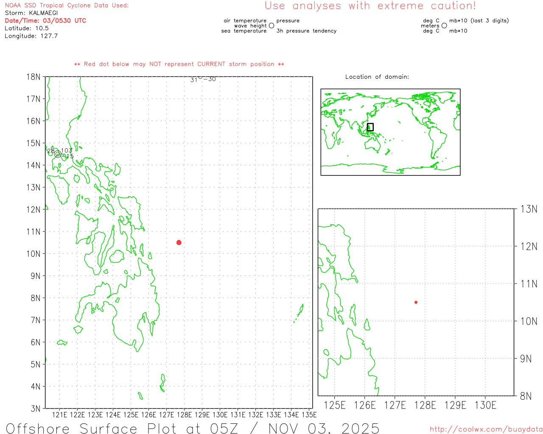This screenshot has height=434, width=543.
Task: Click the '3h pressure tendency' legend label
Action: [306, 31]
